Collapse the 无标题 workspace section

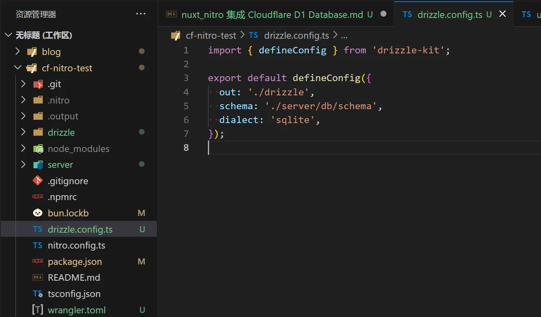click(8, 35)
